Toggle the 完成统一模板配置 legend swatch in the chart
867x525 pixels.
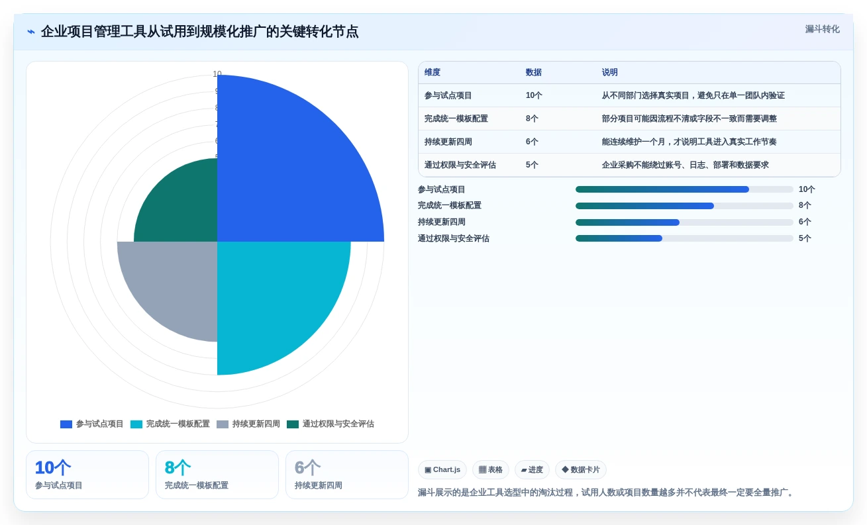(136, 424)
